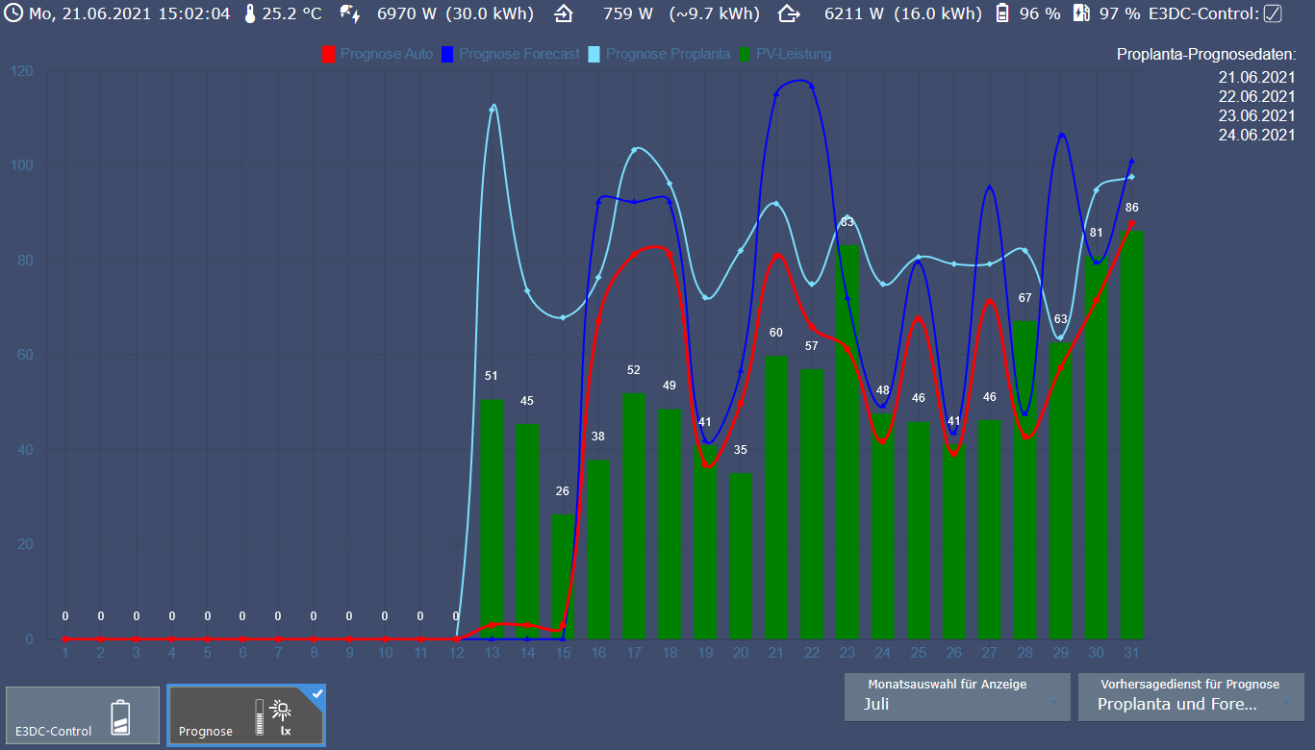This screenshot has height=750, width=1315.
Task: Click the 96 % battery charge value
Action: pyautogui.click(x=1040, y=13)
